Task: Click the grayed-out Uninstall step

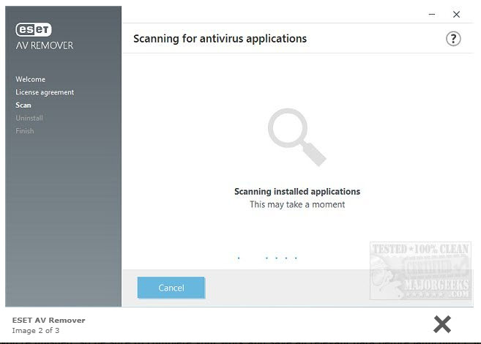Action: pos(29,118)
